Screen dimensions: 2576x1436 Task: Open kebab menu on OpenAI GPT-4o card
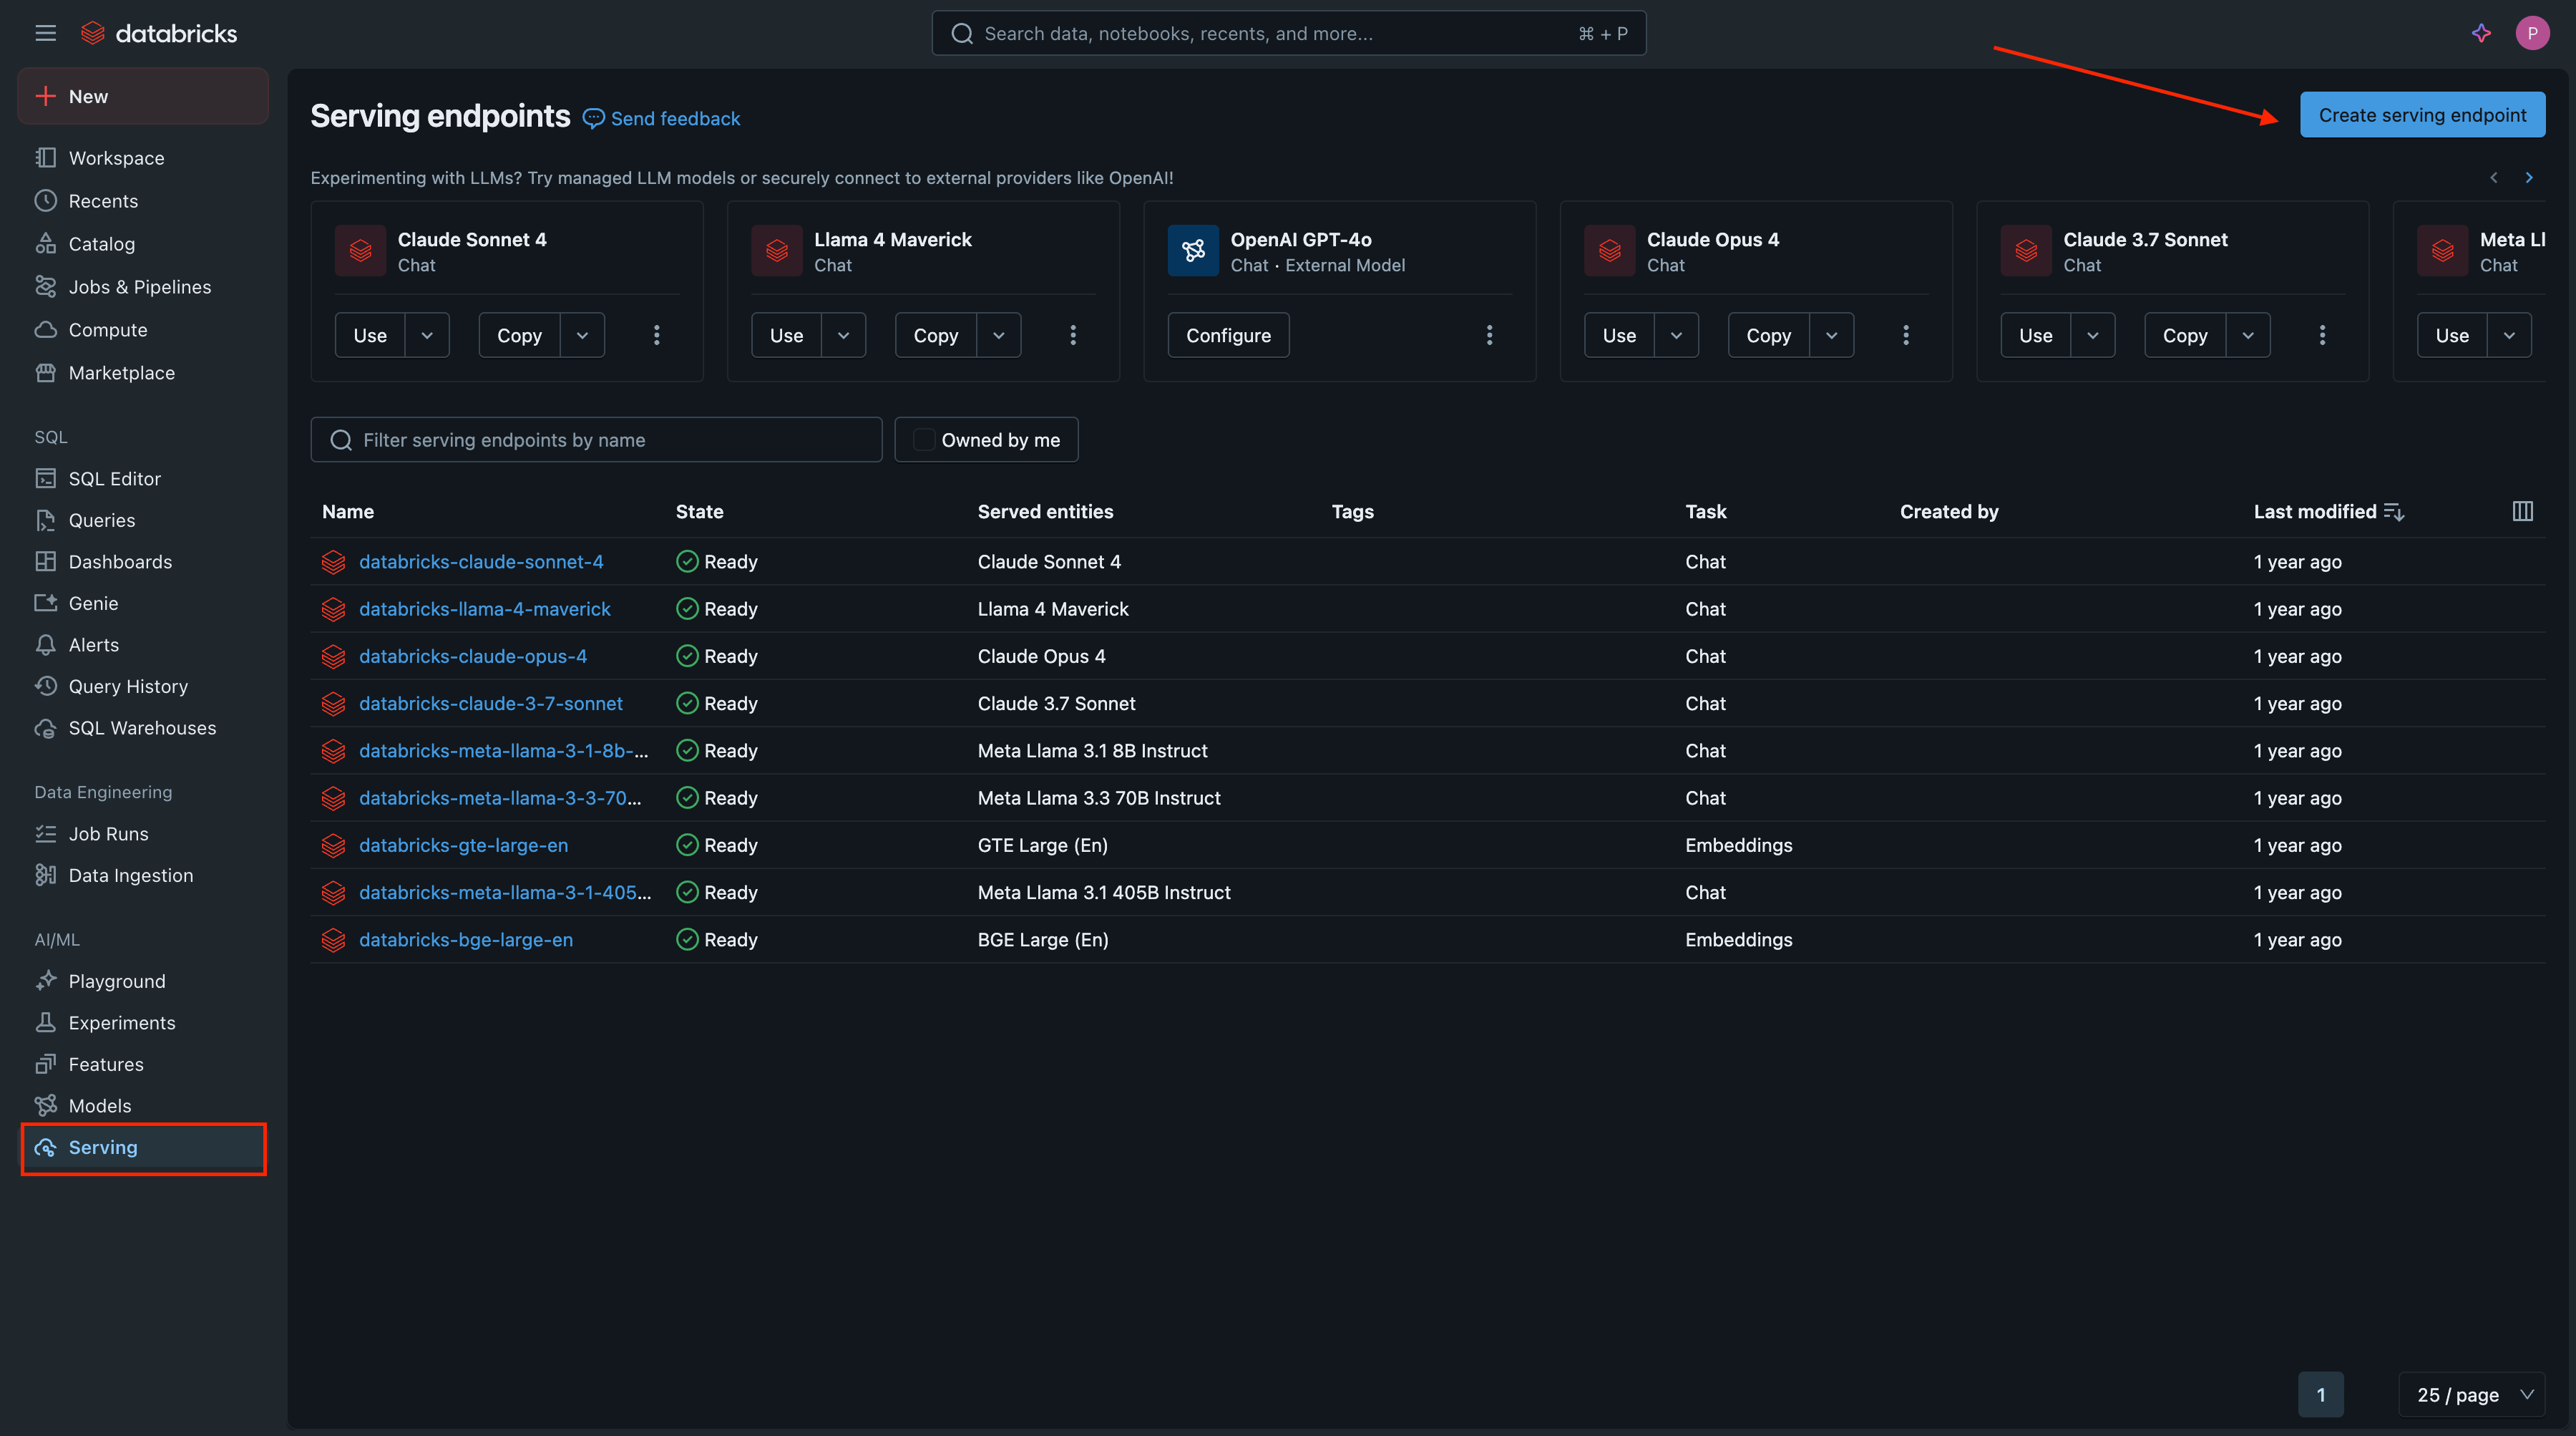click(1490, 335)
